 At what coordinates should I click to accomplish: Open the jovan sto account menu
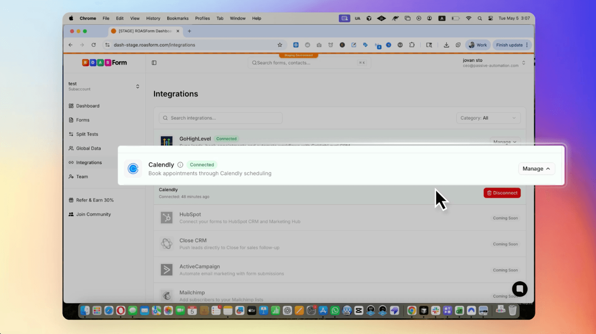[x=493, y=63]
